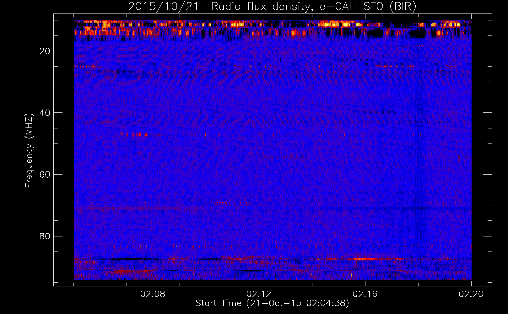Click the 02:12 time tick label
Viewport: 508px width, 314px height.
[x=259, y=294]
